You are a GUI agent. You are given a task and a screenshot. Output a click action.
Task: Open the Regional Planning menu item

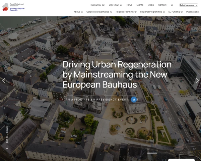point(125,12)
